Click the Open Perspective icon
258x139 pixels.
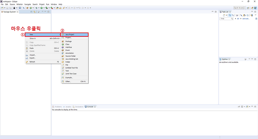coord(248,8)
